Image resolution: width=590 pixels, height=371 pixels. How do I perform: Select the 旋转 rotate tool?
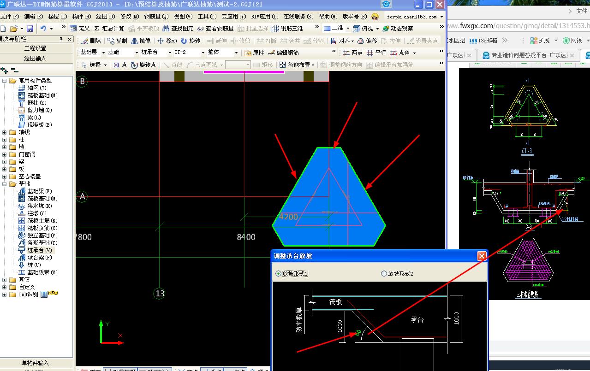coord(191,41)
